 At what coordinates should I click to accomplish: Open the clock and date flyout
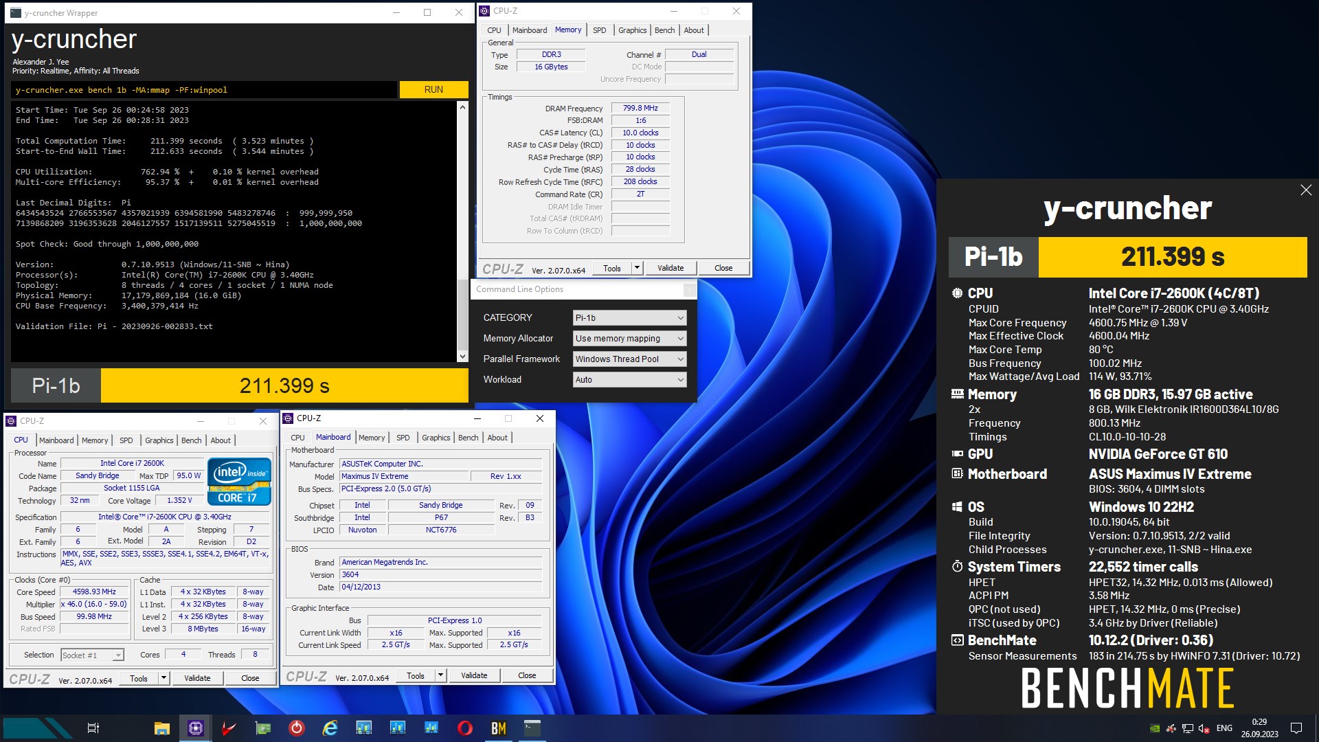[1259, 728]
